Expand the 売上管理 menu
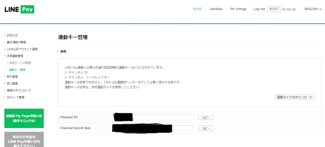Image resolution: width=325 pixels, height=147 pixels. (12, 84)
